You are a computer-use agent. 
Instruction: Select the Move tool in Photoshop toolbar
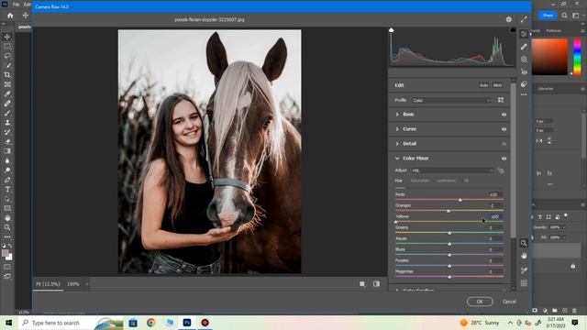7,37
